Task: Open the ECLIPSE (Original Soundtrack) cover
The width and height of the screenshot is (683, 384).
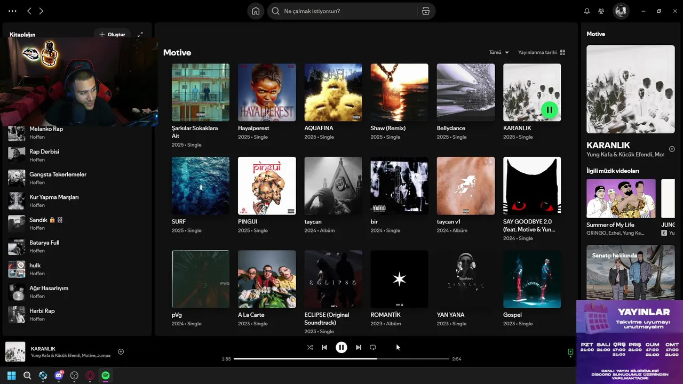Action: (x=333, y=279)
